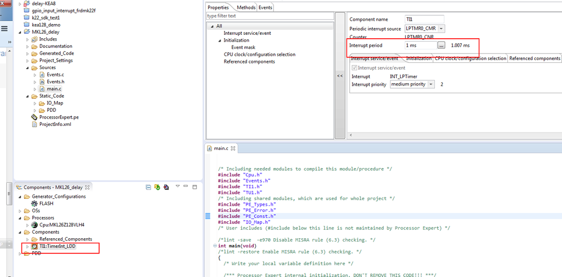
Task: Select main.c in the Sources folder
Action: [x=54, y=89]
